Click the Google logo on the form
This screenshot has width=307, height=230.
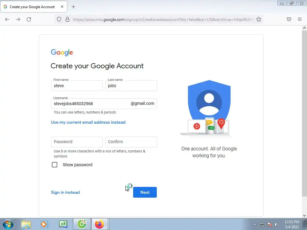tap(62, 52)
